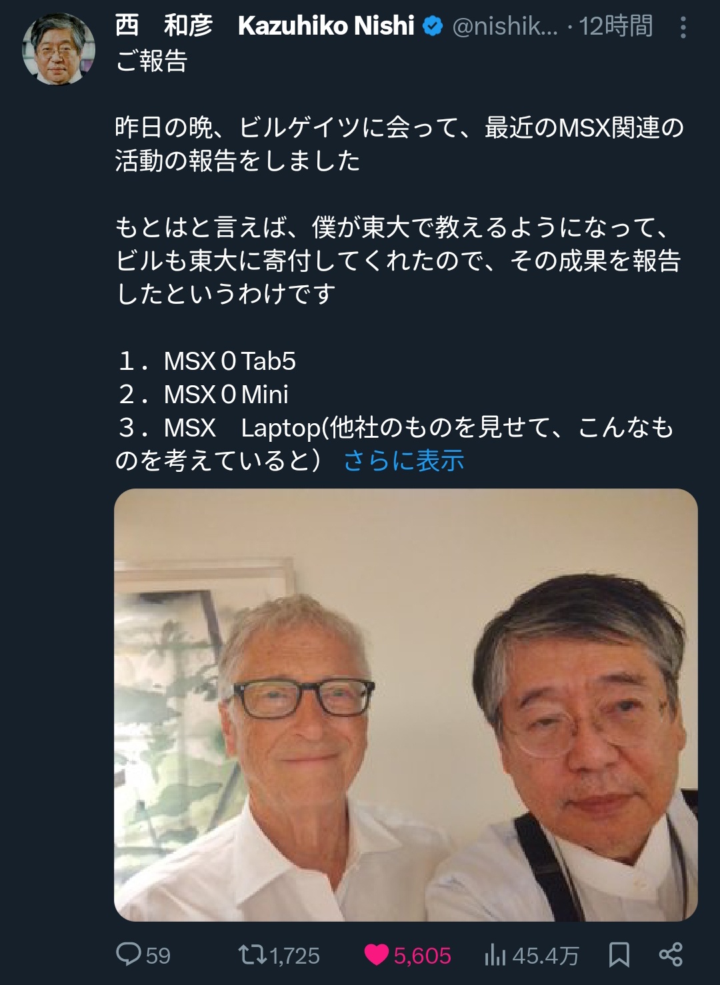Expand the tweet via さらに表示
The image size is (720, 985).
(404, 461)
